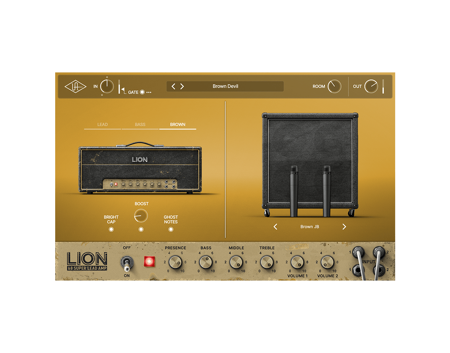Turn on GHOST NOTES
Viewport: 450px width, 353px height.
170,228
